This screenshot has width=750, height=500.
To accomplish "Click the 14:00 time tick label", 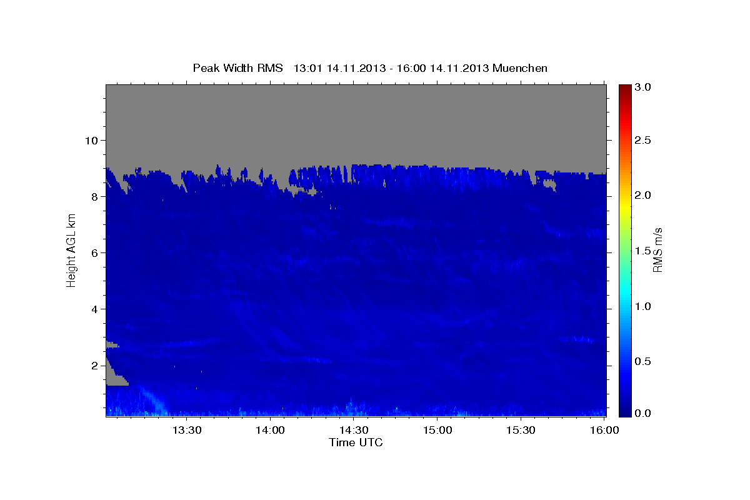I will 270,430.
